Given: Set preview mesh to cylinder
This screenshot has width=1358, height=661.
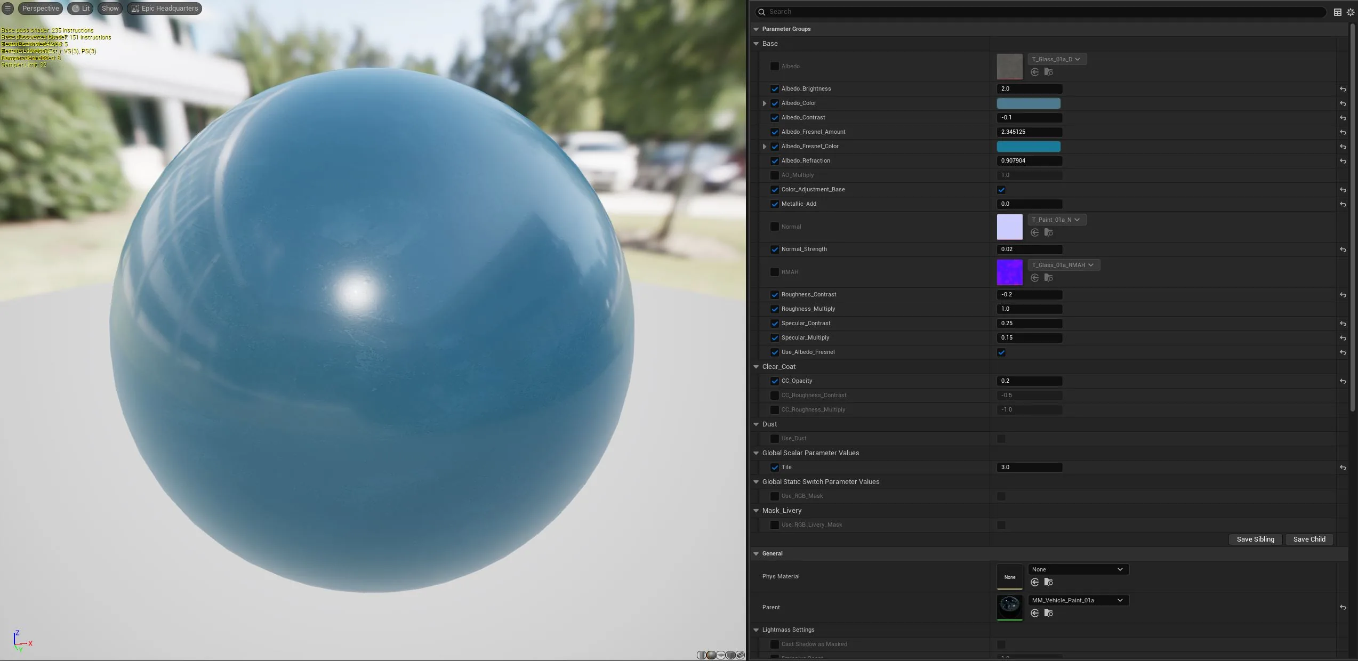Looking at the screenshot, I should [702, 655].
